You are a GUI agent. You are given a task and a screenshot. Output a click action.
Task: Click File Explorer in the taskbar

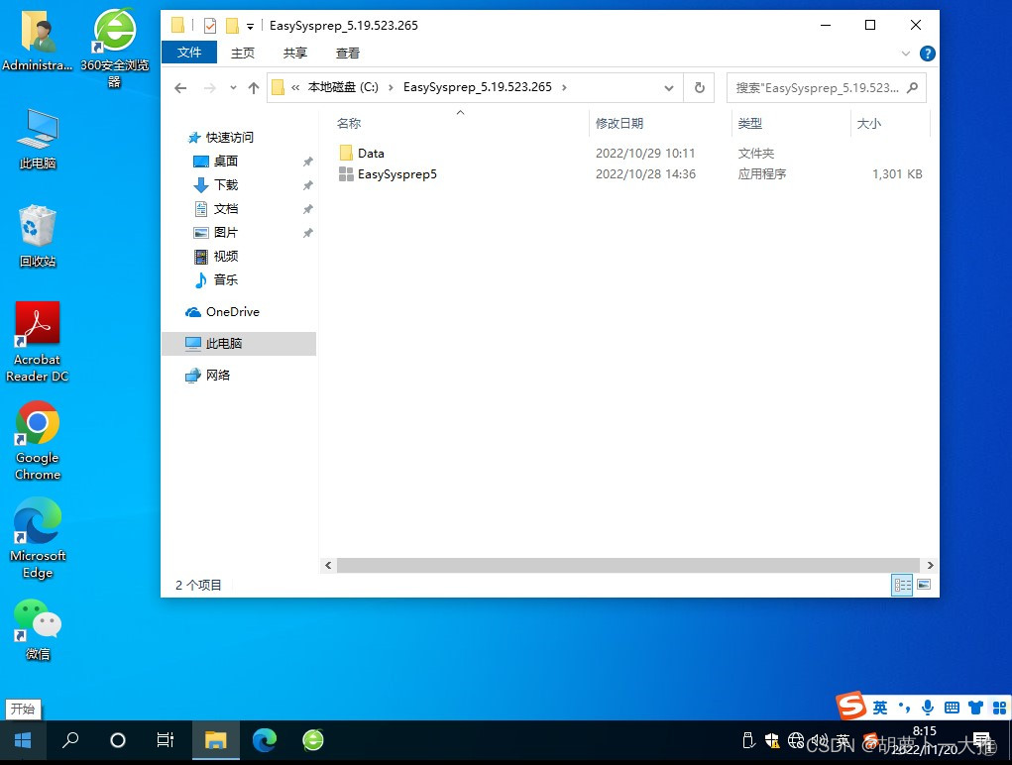[215, 740]
